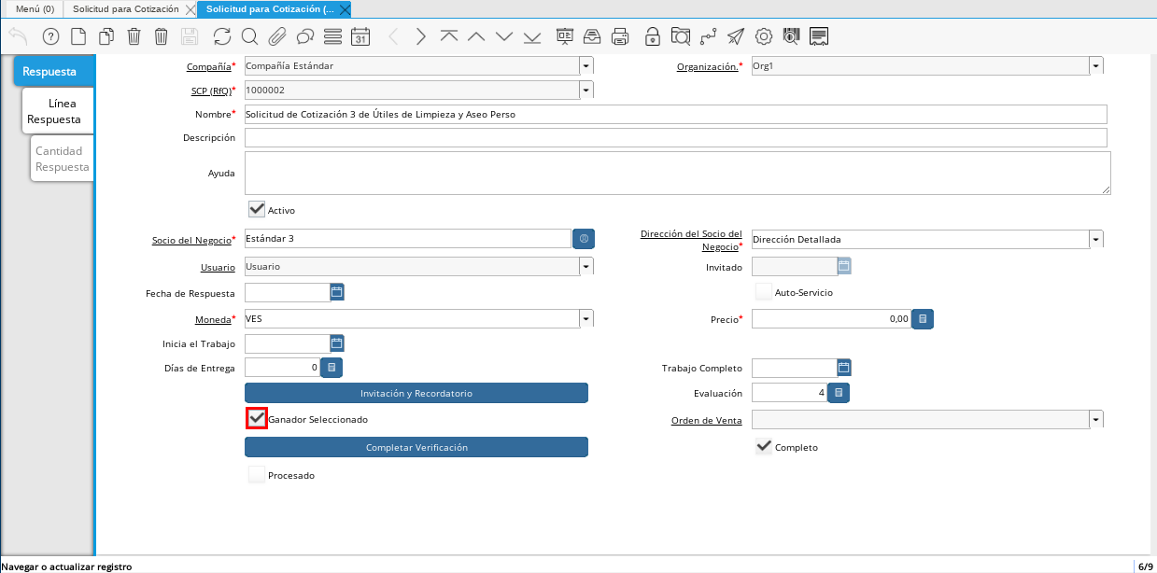The height and width of the screenshot is (573, 1157).
Task: Click the paperclip Attachment icon
Action: (276, 36)
